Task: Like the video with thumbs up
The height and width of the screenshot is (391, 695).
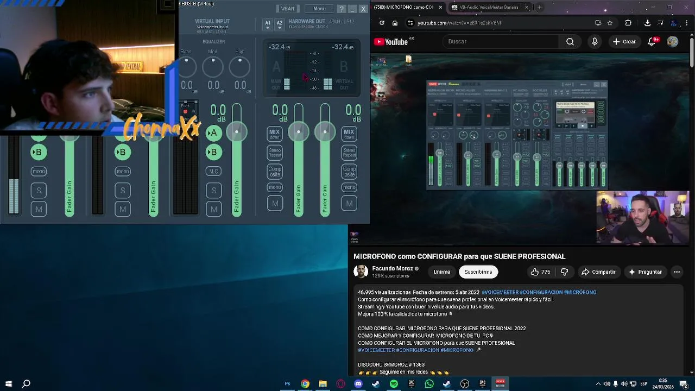Action: click(540, 272)
